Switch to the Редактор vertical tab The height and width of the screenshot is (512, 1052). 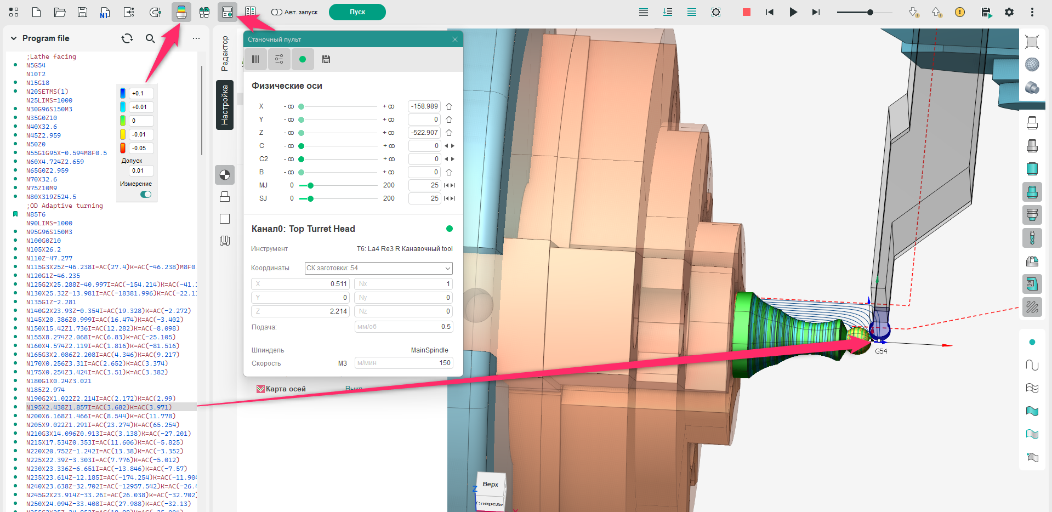(225, 53)
